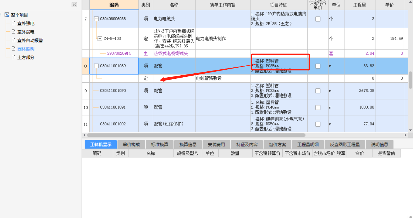Select the 电力电缆头制作 work content cell
Image resolution: width=413 pixels, height=218 pixels.
[223, 39]
